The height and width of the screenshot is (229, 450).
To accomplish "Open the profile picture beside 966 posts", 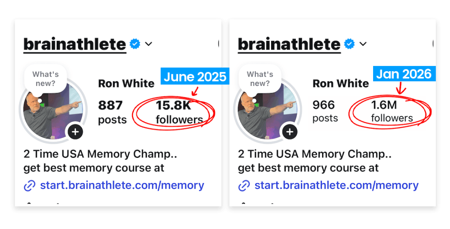I will pyautogui.click(x=265, y=112).
